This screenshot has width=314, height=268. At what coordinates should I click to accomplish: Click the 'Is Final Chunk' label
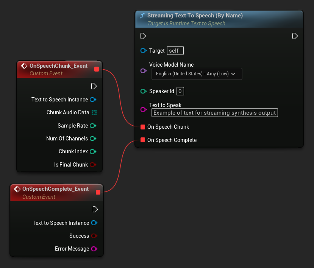click(x=71, y=165)
